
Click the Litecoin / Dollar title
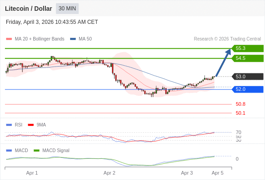point(28,9)
